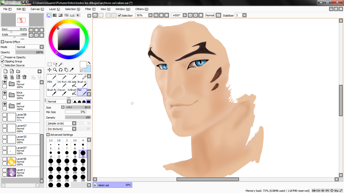Clear layer with the eraser icon
This screenshot has height=193, width=344.
[18, 77]
